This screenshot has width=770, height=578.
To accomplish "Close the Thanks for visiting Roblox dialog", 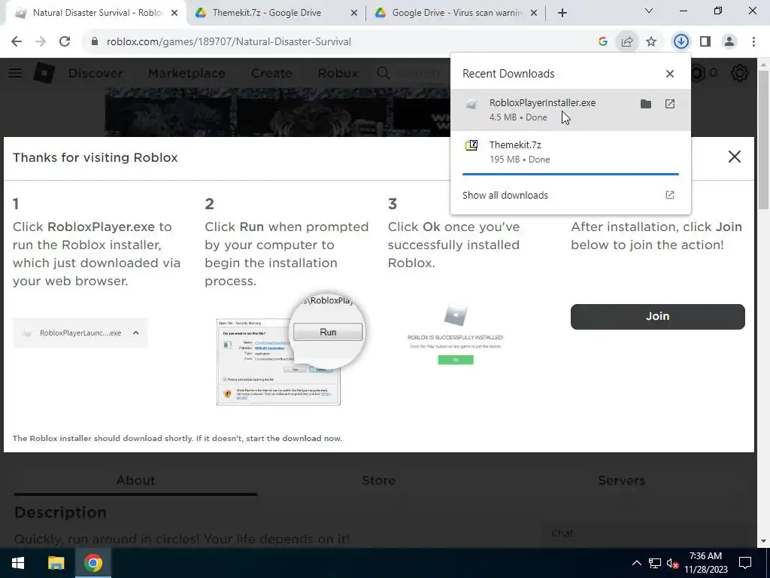I will tap(735, 157).
